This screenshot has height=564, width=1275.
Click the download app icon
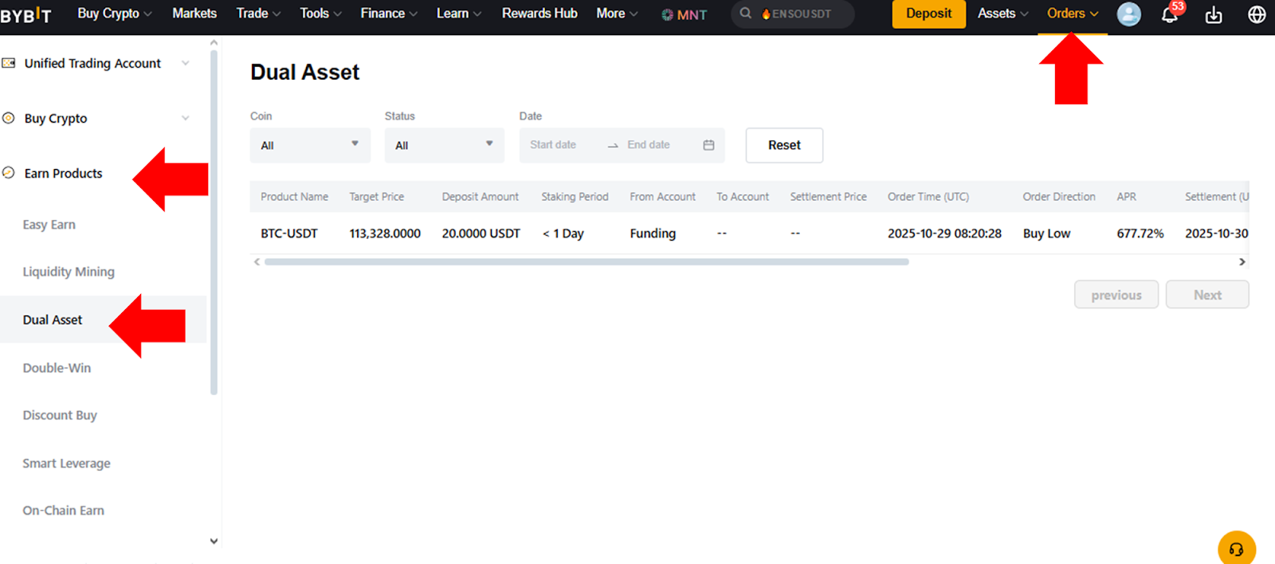click(x=1213, y=14)
